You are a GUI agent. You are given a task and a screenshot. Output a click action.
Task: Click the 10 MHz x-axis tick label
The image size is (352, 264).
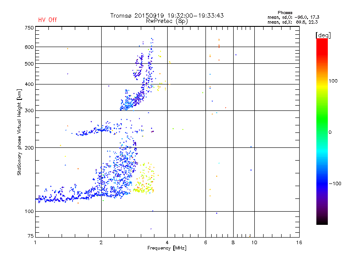click(x=254, y=242)
